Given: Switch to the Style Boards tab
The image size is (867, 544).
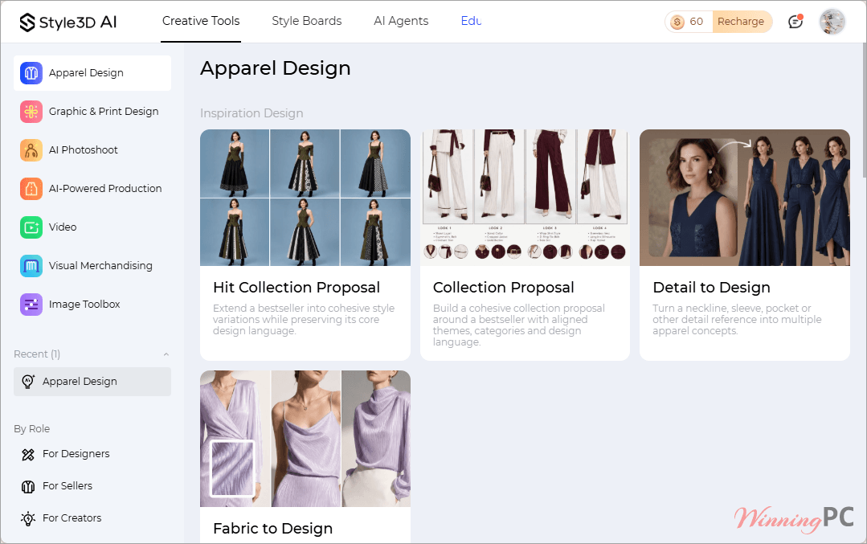Looking at the screenshot, I should (x=306, y=21).
